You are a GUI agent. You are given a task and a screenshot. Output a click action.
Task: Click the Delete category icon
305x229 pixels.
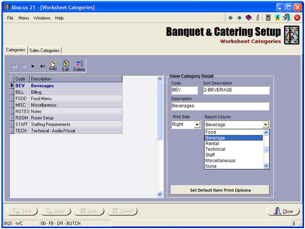79,66
